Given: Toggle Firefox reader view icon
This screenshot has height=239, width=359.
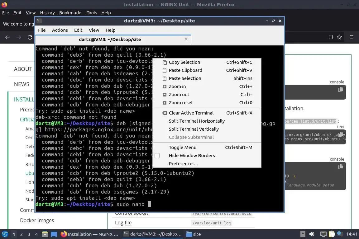Looking at the screenshot, I should point(330,37).
